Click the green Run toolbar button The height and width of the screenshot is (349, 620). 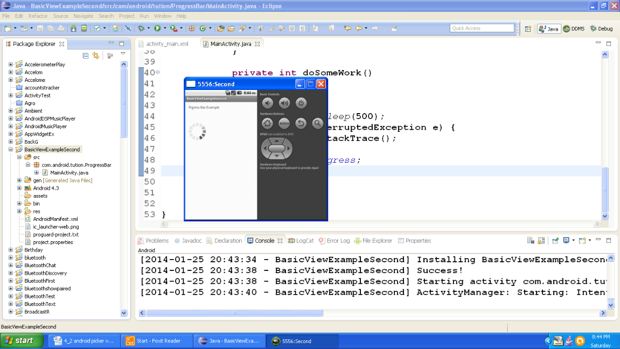tap(157, 28)
